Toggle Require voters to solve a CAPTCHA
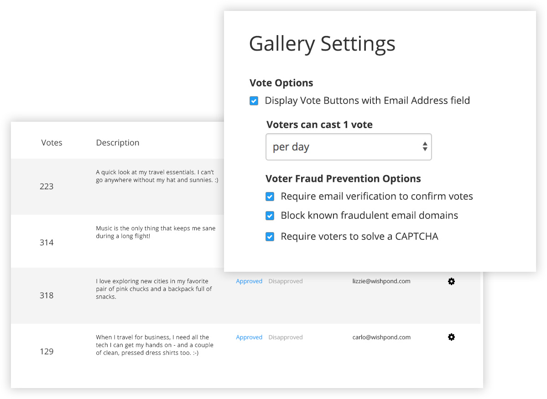 [x=270, y=237]
